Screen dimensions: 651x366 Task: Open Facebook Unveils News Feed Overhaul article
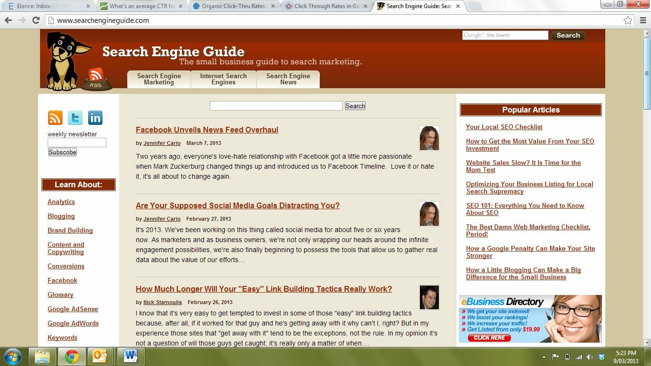[x=207, y=130]
